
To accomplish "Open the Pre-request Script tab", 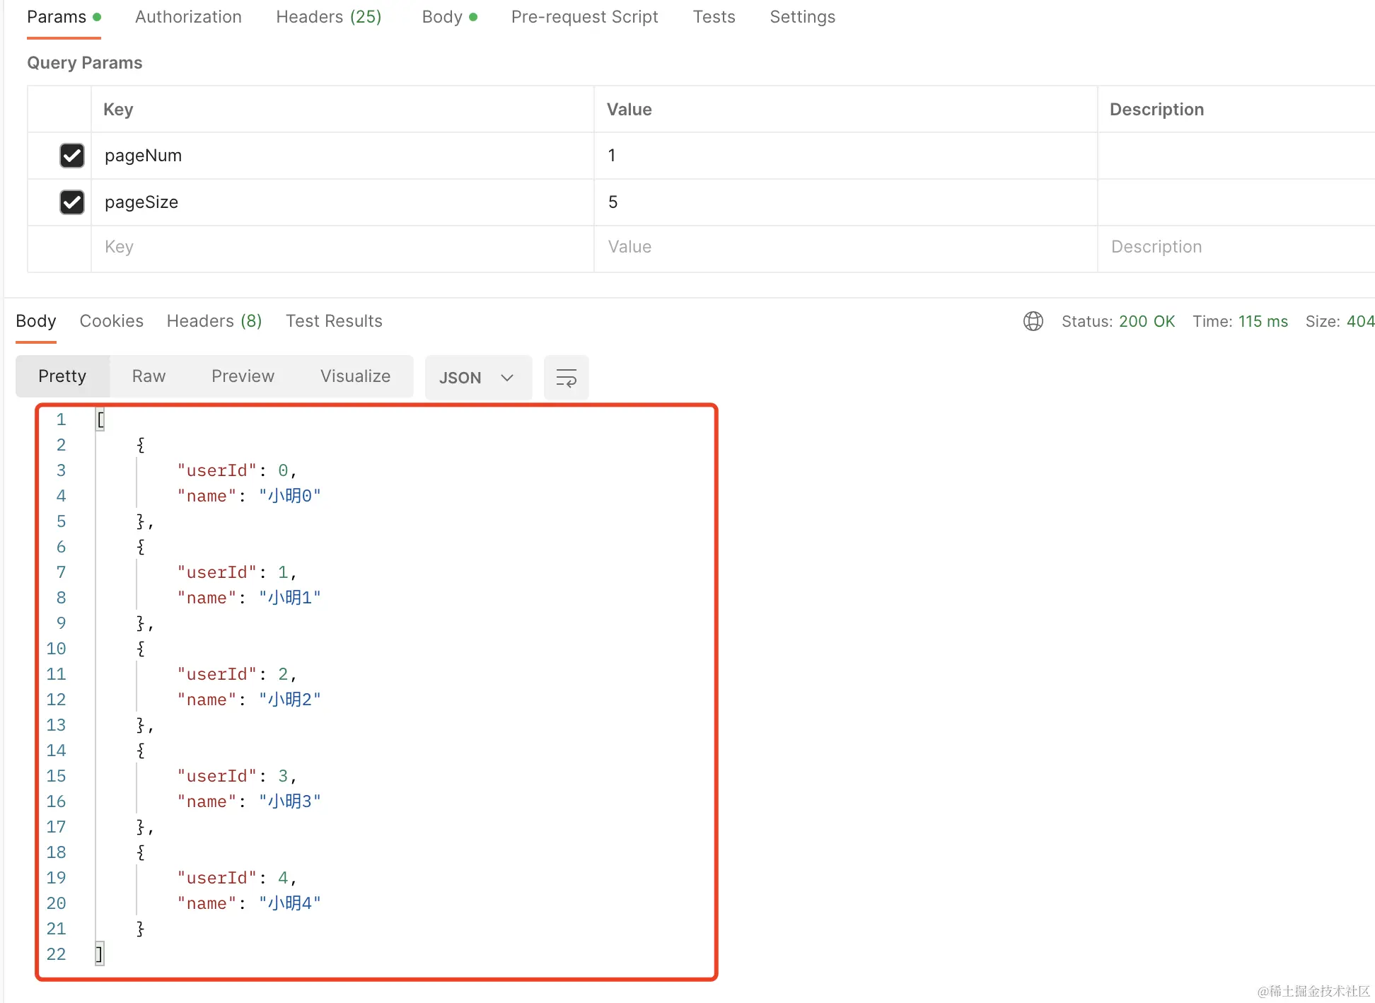I will (x=584, y=16).
